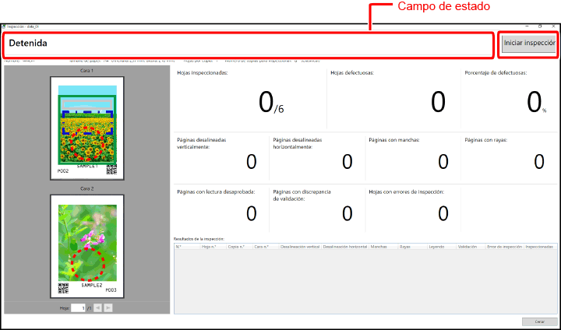Click the application icon in title bar

5,26
